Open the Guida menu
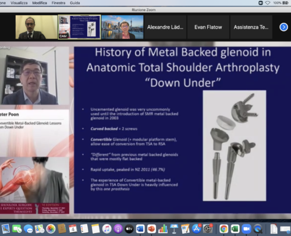This screenshot has width=291, height=236. point(75,3)
